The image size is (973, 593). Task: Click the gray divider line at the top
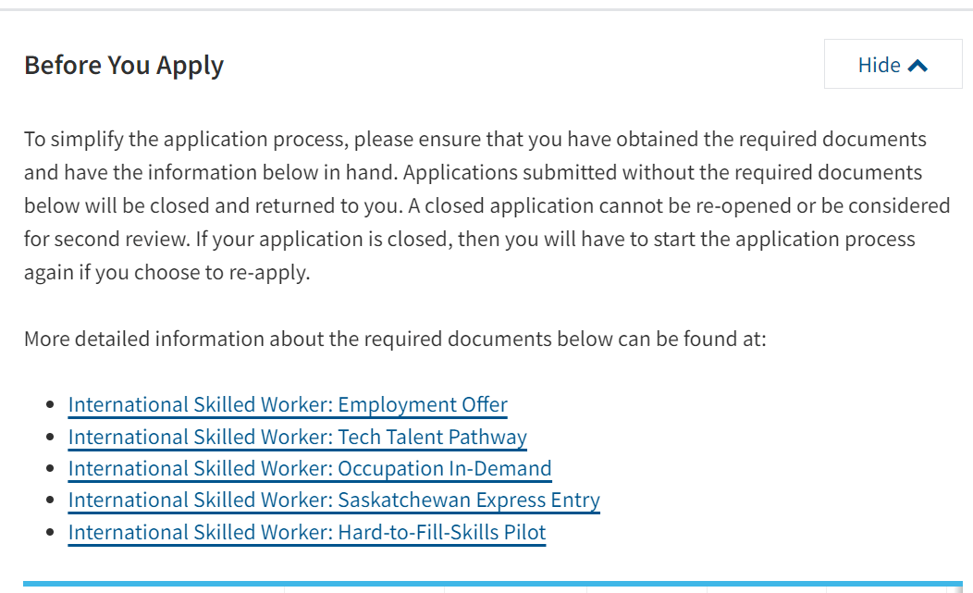point(486,9)
